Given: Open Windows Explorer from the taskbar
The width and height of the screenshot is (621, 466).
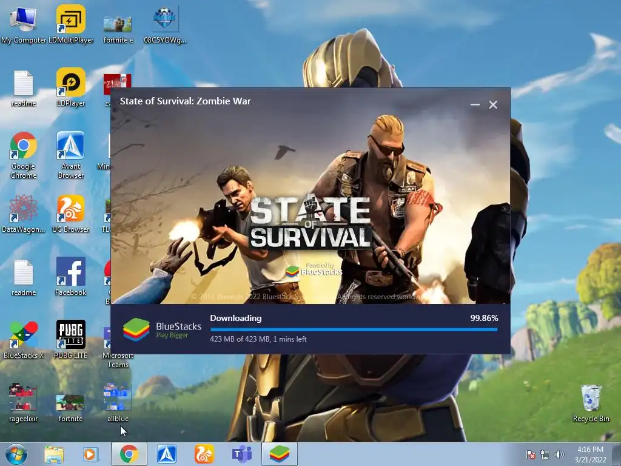Looking at the screenshot, I should [54, 454].
